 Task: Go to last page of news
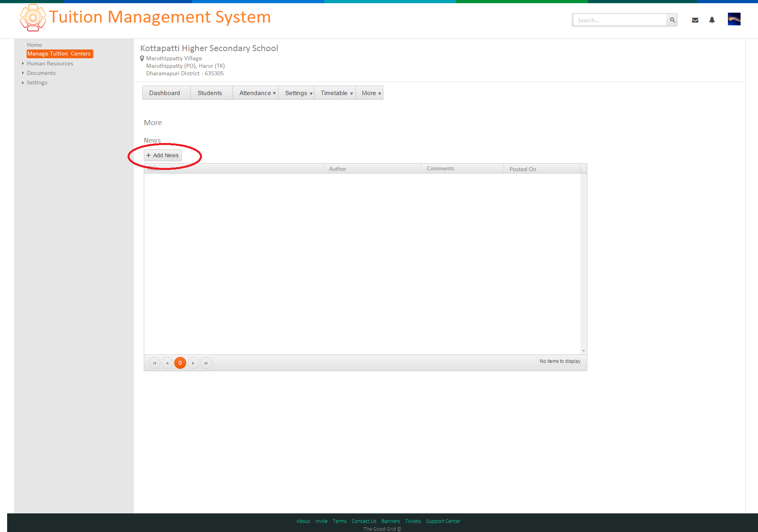(206, 363)
